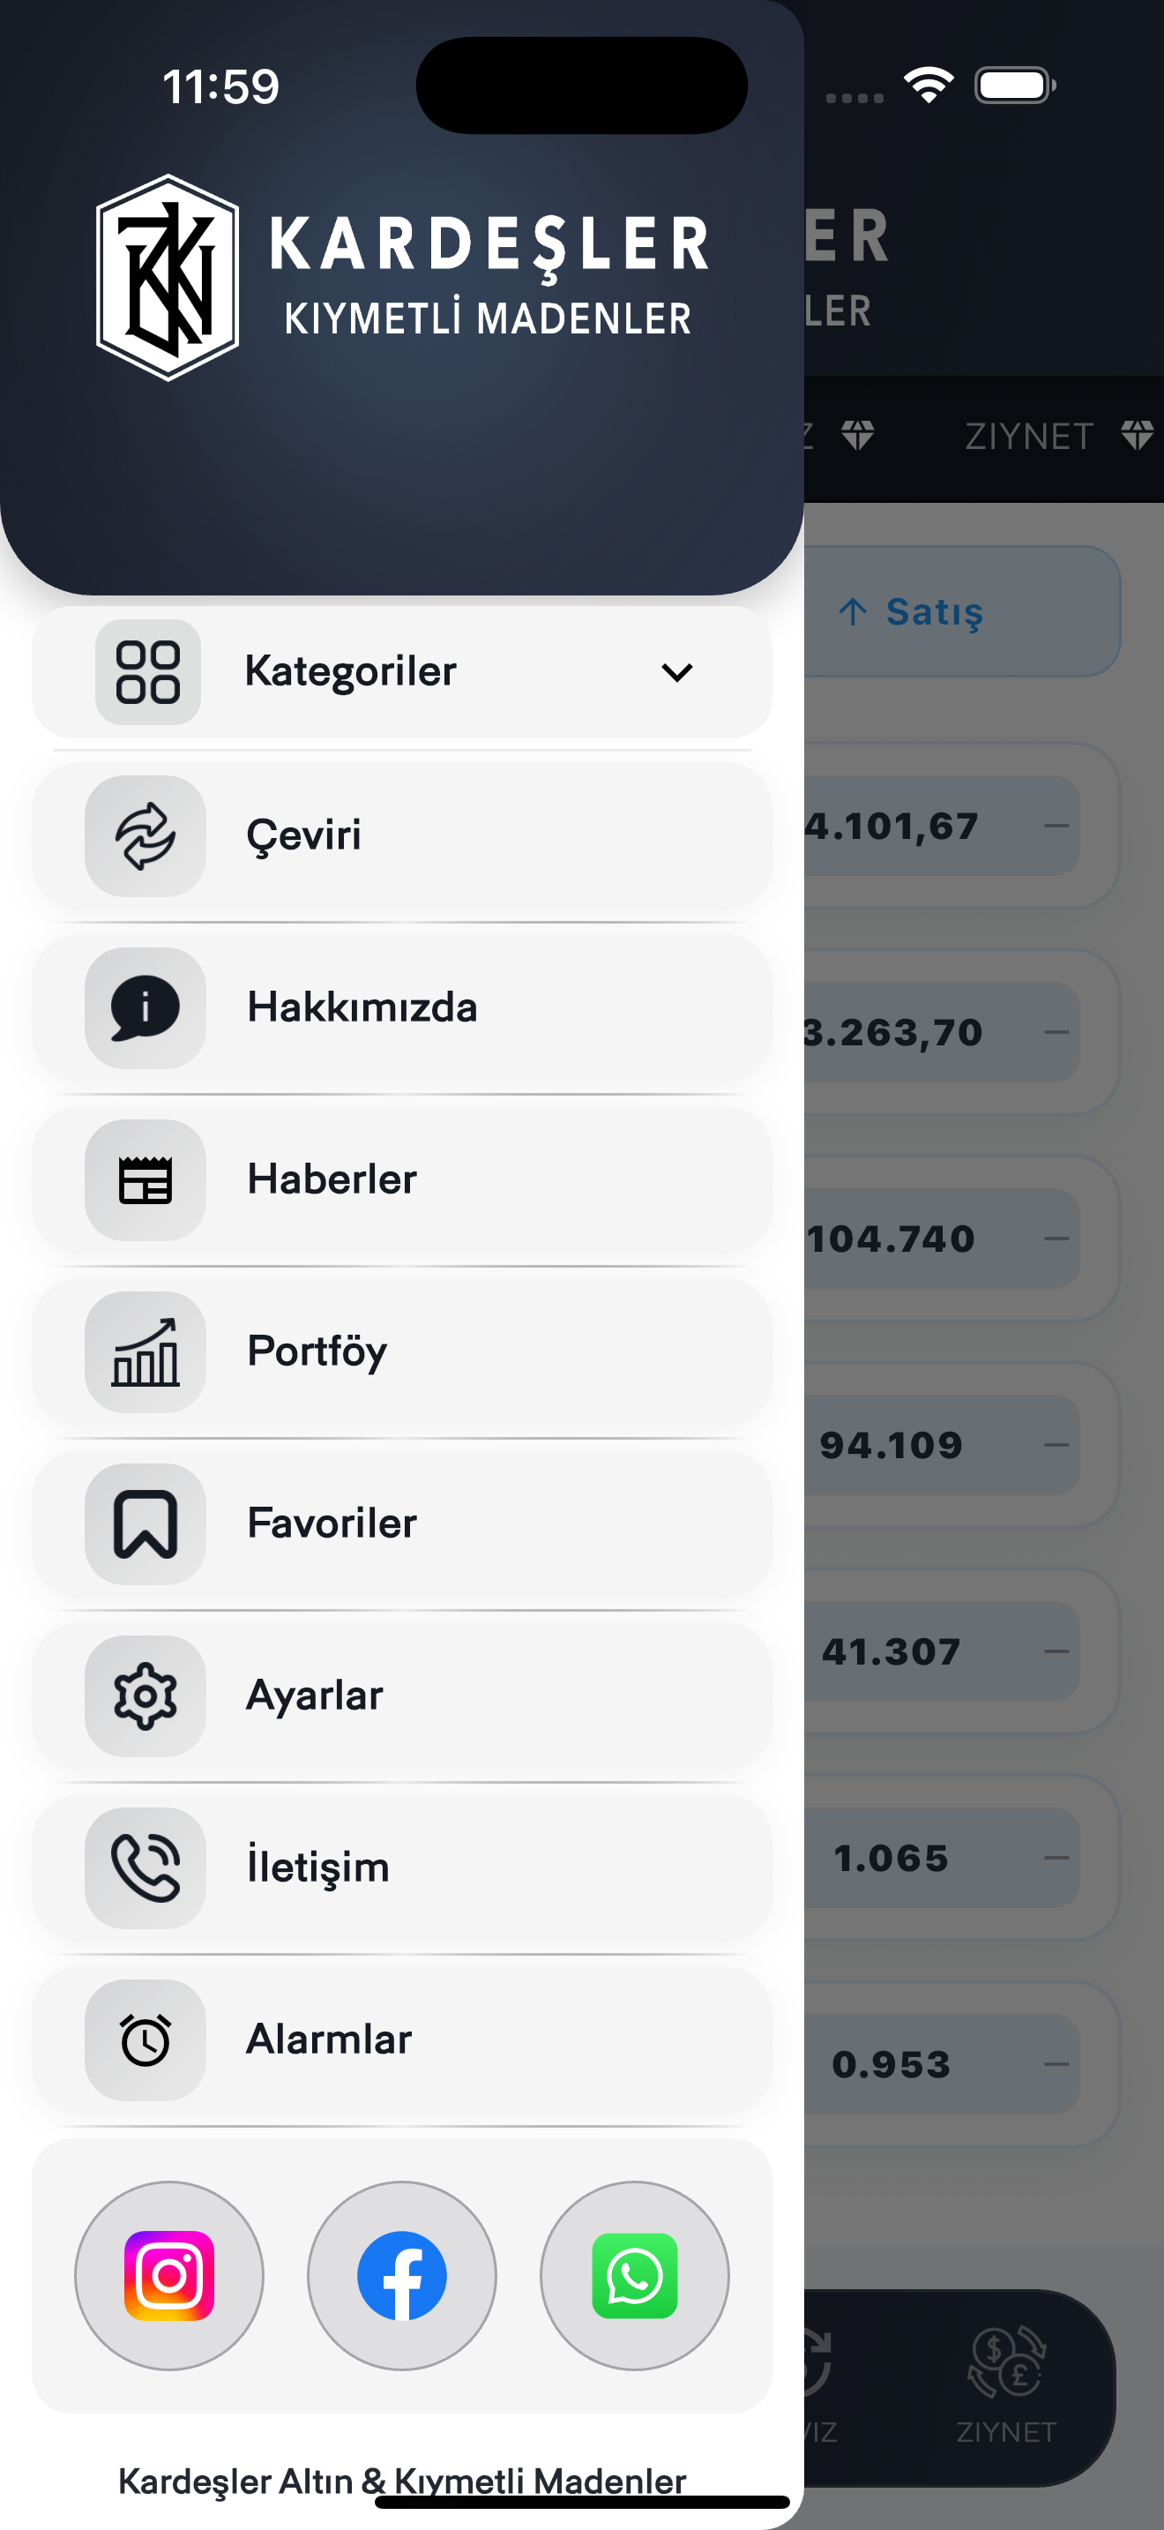Tap the Portföy chart icon
Screen dimensions: 1164x2530
pos(145,1351)
